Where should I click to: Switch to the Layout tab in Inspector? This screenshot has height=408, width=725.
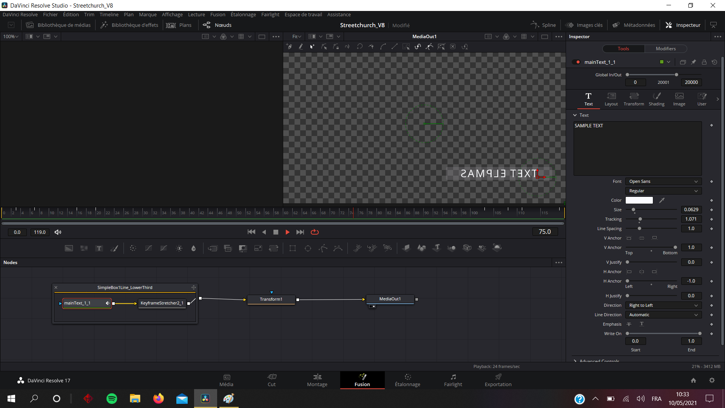(611, 99)
